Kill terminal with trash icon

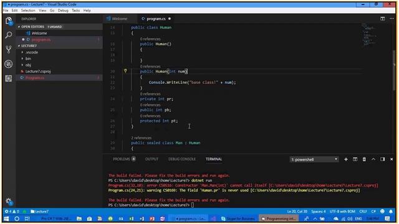coord(364,159)
